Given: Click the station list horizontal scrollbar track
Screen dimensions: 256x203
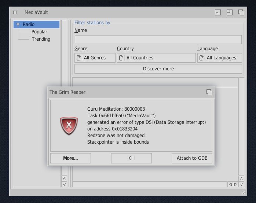Looking at the screenshot, I should (x=150, y=184).
